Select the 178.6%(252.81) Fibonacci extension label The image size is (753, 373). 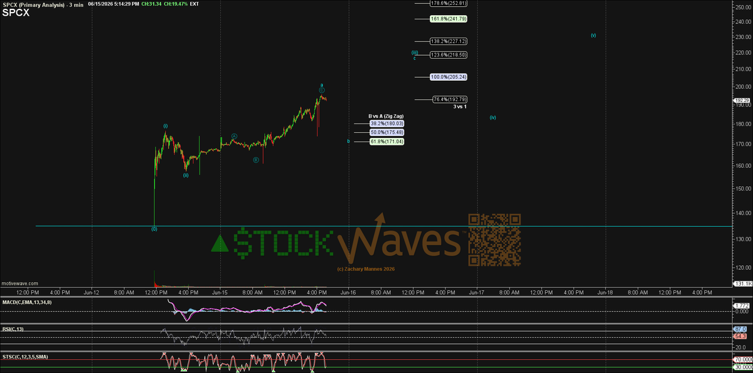[x=448, y=3]
